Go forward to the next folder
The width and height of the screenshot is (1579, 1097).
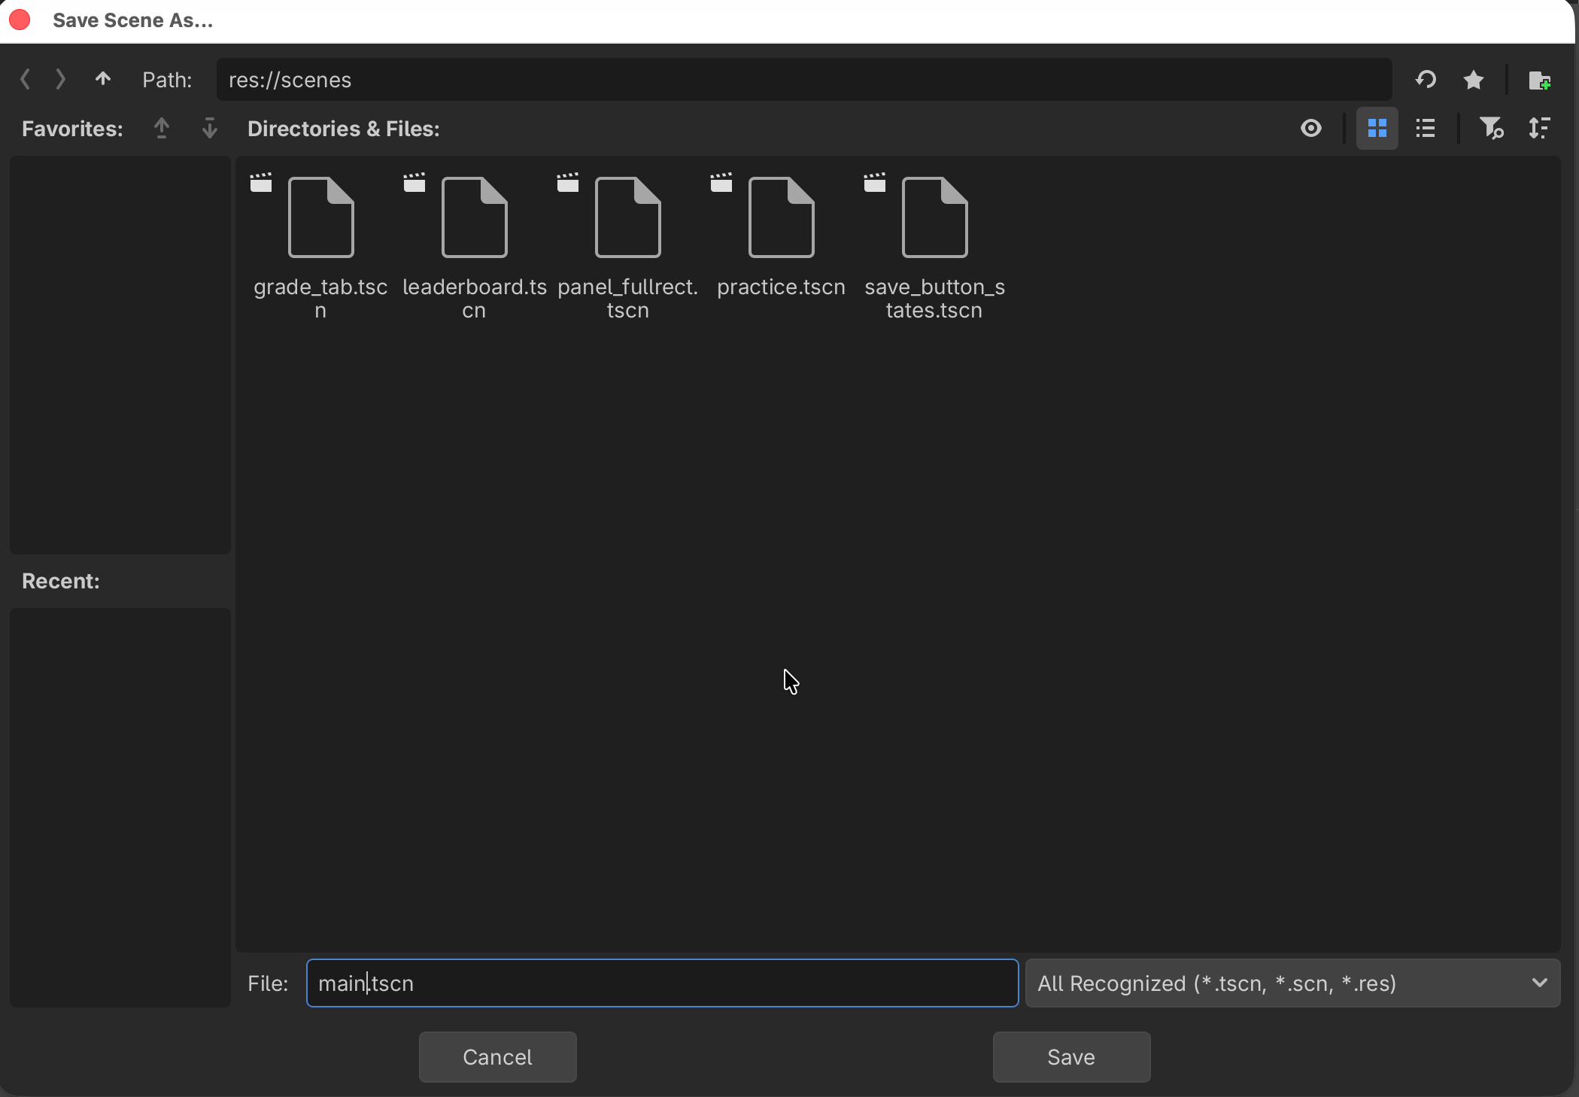(61, 79)
